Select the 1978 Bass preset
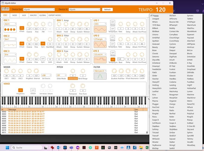The image size is (204, 151). [156, 25]
